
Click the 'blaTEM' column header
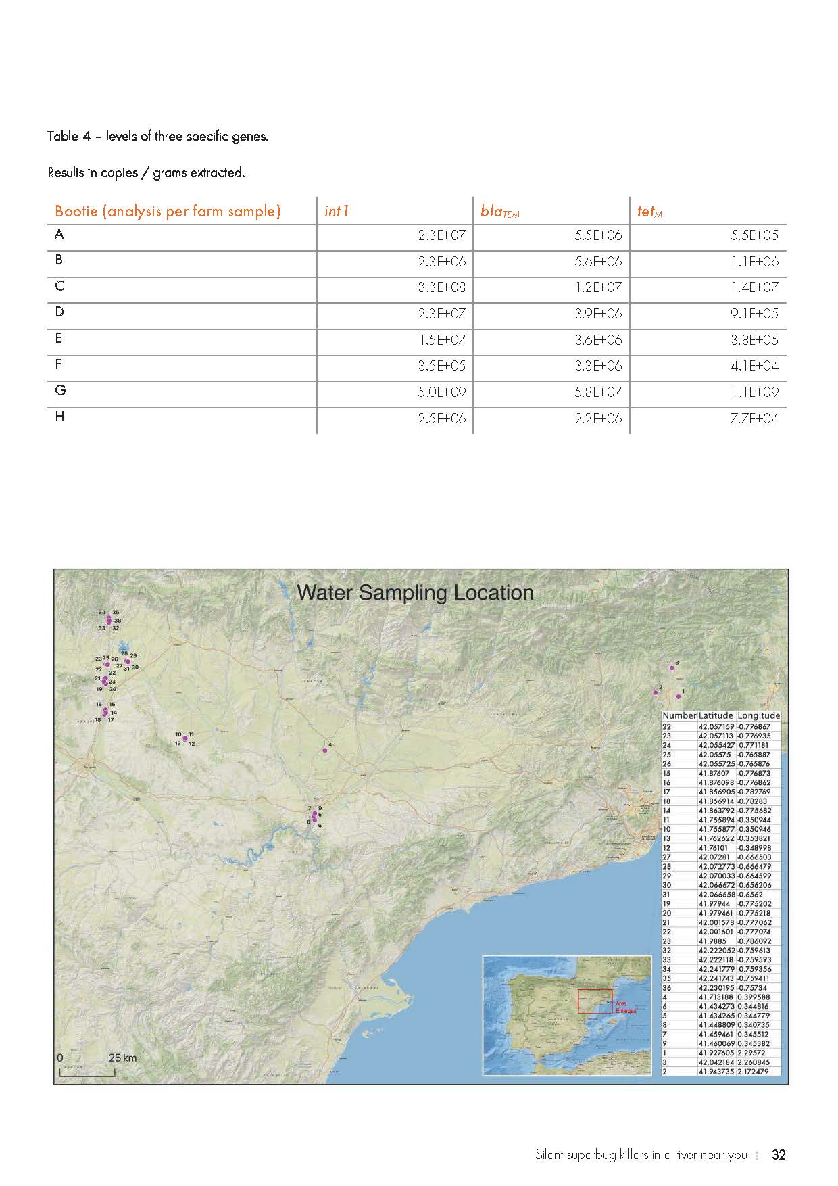tap(499, 212)
